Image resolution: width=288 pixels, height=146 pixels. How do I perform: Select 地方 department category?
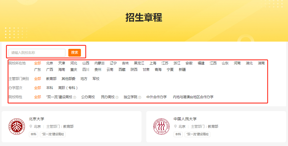click(x=84, y=79)
